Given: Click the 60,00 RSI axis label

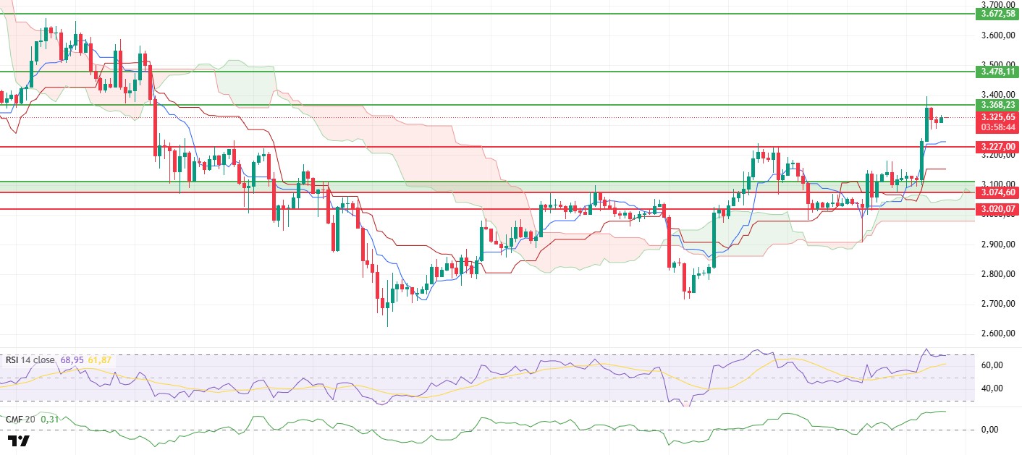Looking at the screenshot, I should [992, 365].
